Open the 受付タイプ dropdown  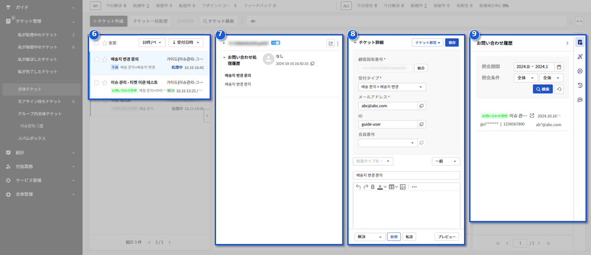(x=392, y=87)
